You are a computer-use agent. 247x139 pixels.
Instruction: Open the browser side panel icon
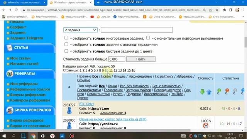coord(231,10)
